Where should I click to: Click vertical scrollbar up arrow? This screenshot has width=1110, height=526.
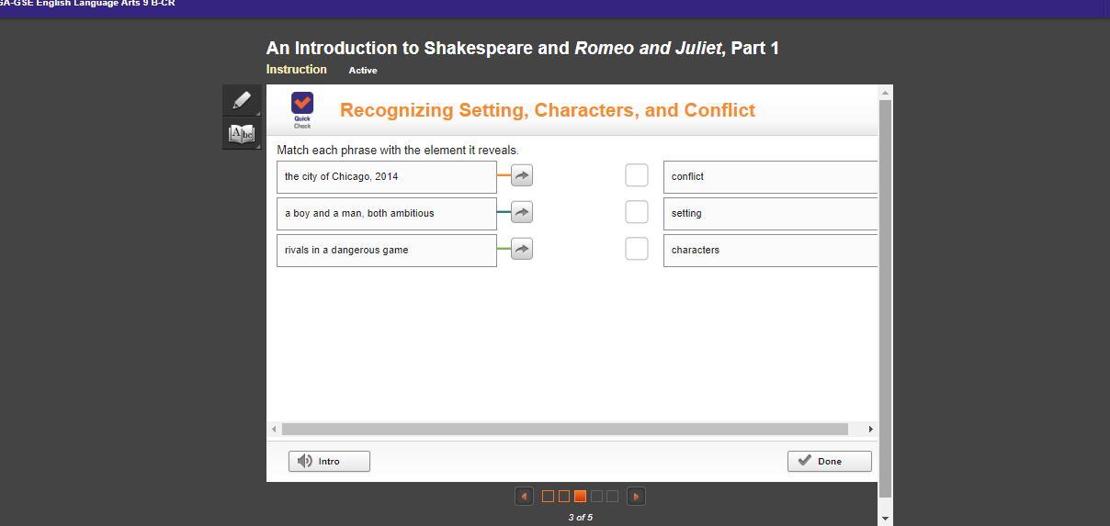[x=885, y=93]
